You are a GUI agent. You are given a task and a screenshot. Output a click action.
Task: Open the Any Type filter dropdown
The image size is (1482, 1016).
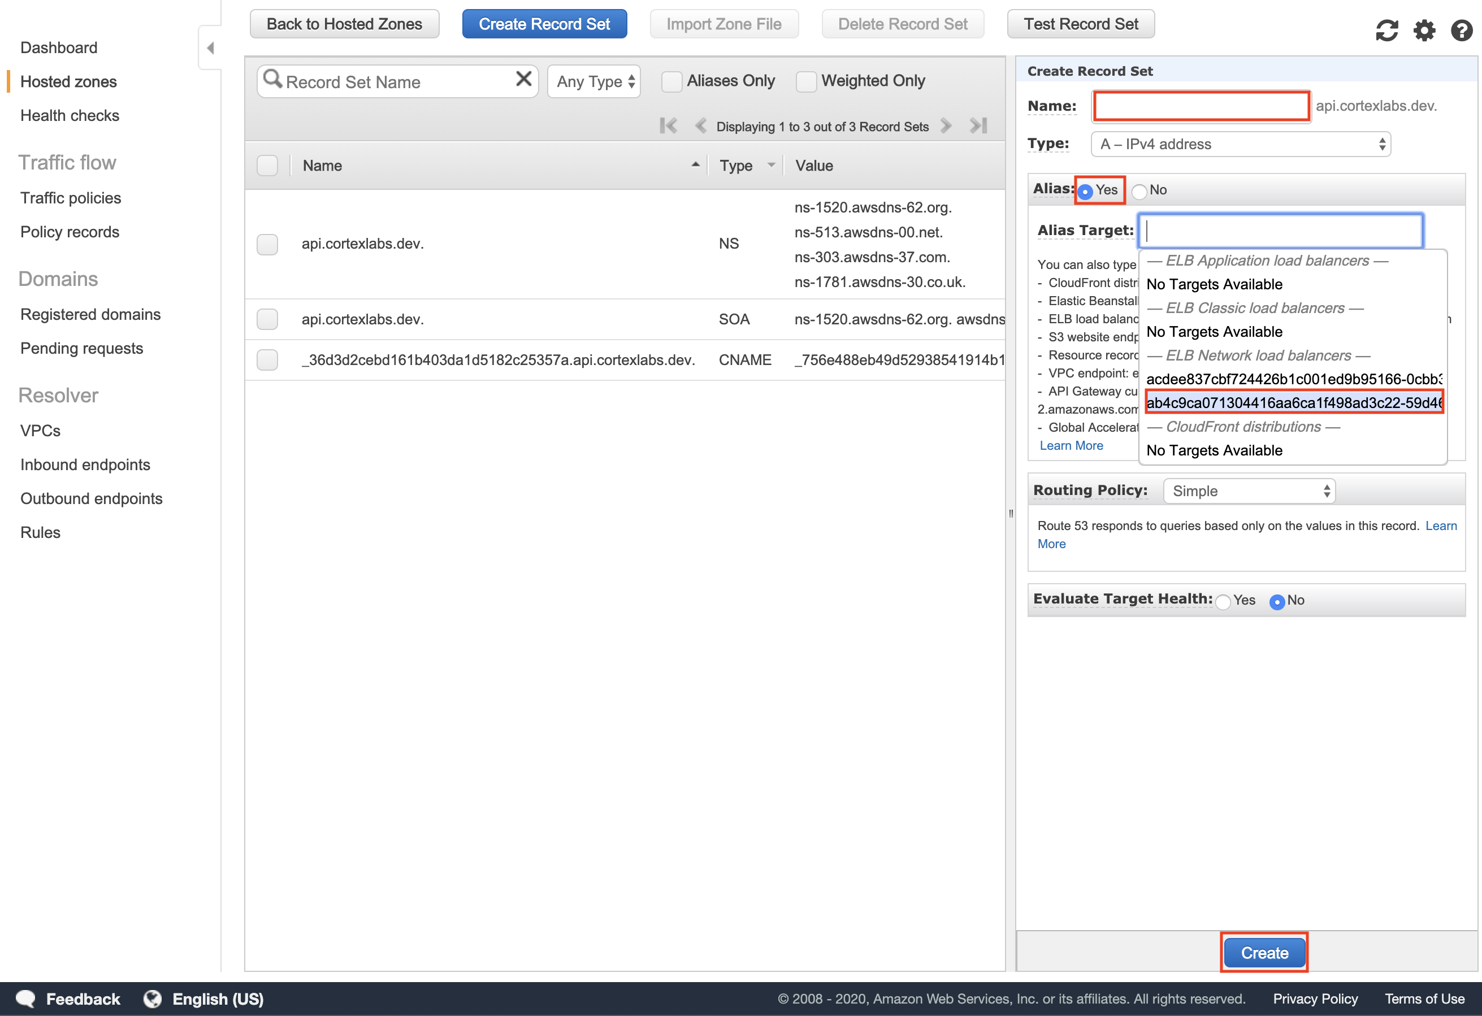[595, 81]
